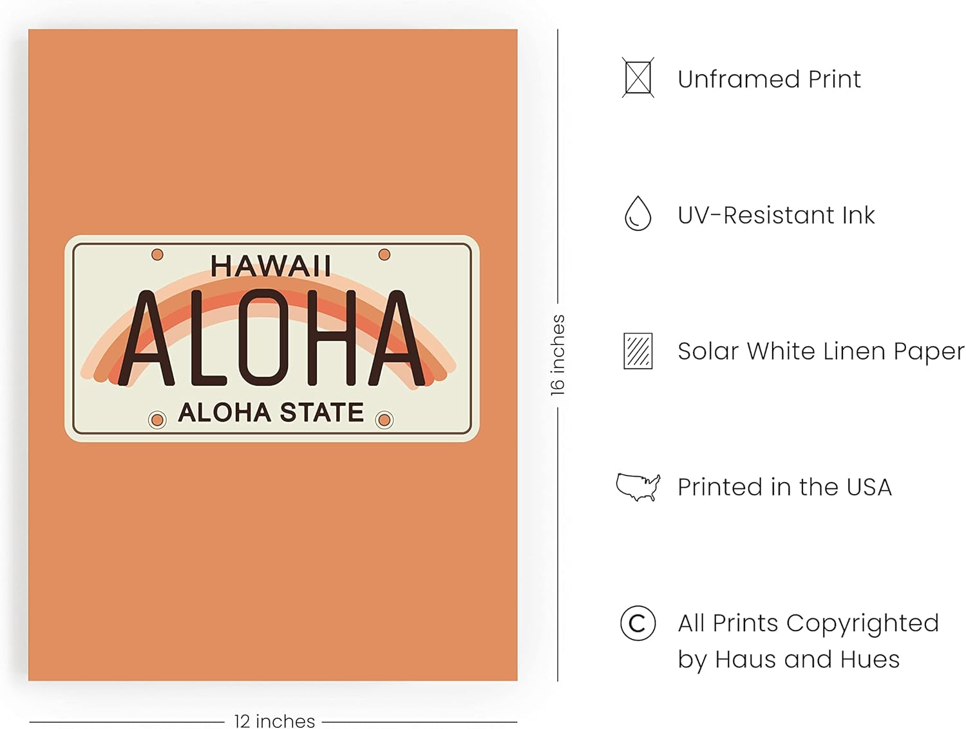This screenshot has height=729, width=966.
Task: Click the "ALOHA STATE" slogan text
Action: [270, 412]
